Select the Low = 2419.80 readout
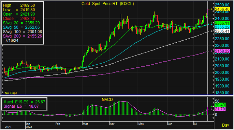Image resolution: width=234 pixels, height=130 pixels. 19,10
